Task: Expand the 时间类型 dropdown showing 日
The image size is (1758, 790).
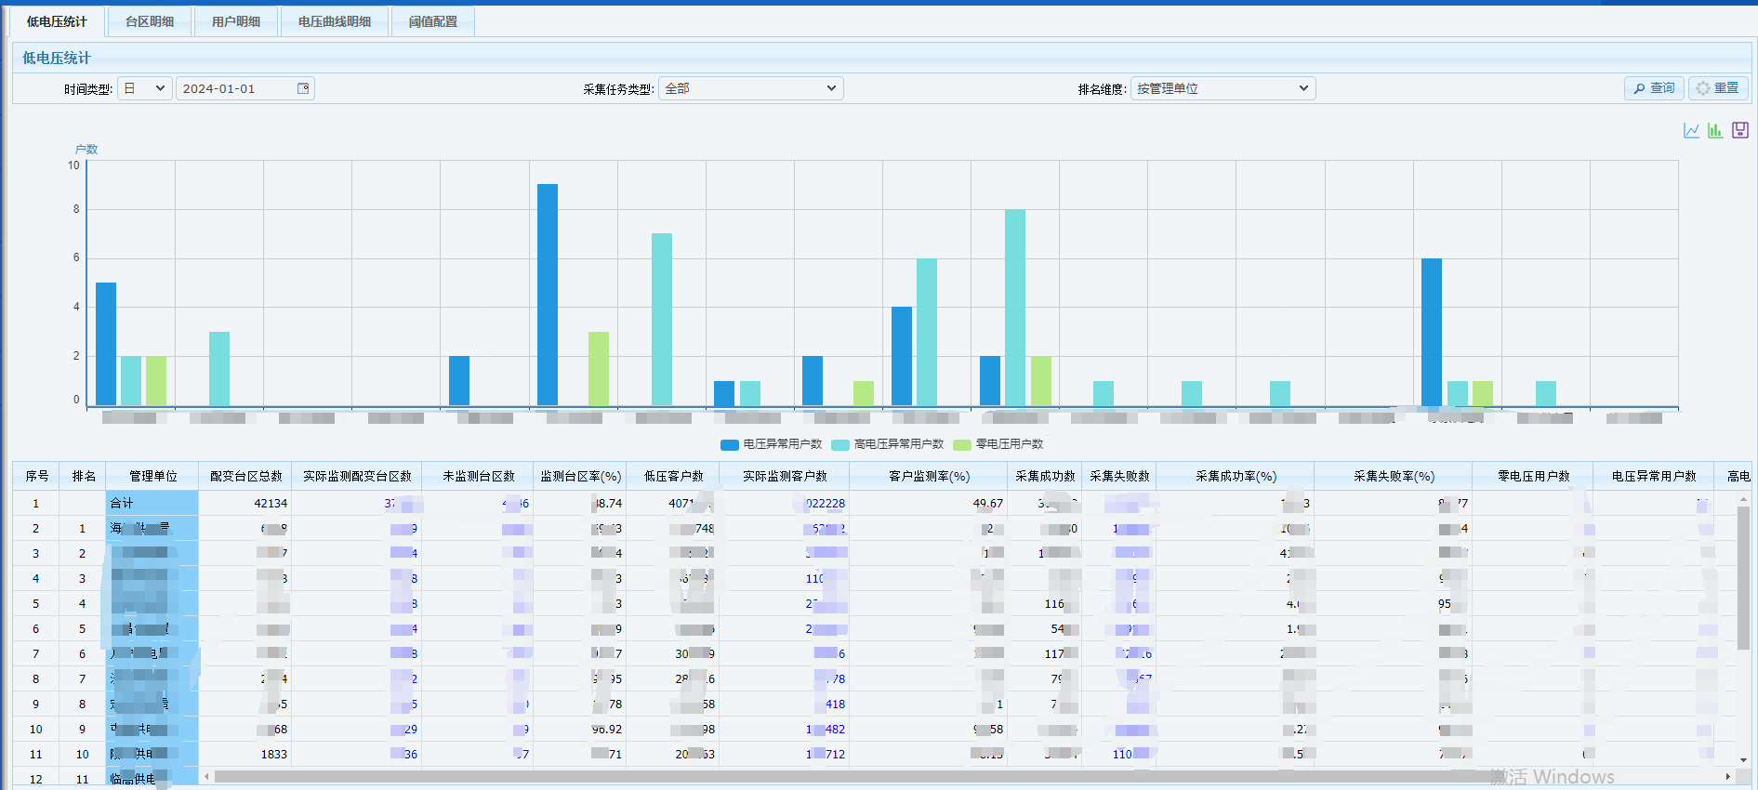Action: click(x=145, y=88)
